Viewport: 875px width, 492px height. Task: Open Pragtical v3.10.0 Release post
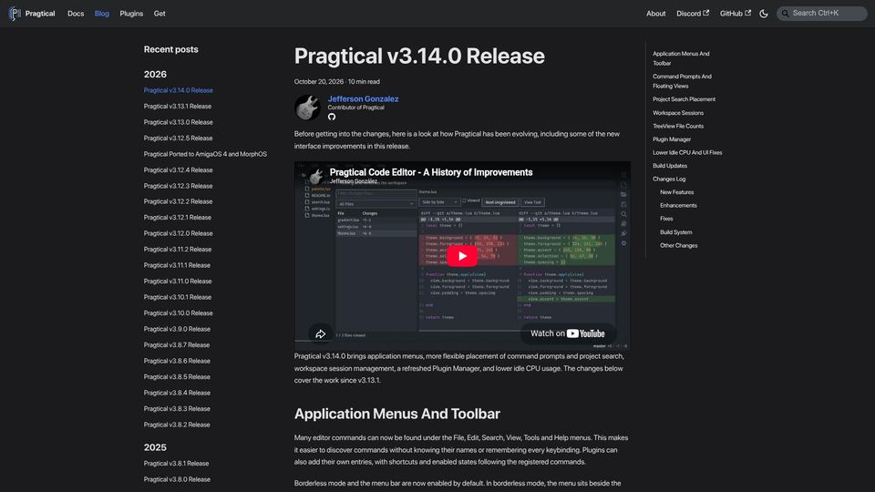point(178,313)
